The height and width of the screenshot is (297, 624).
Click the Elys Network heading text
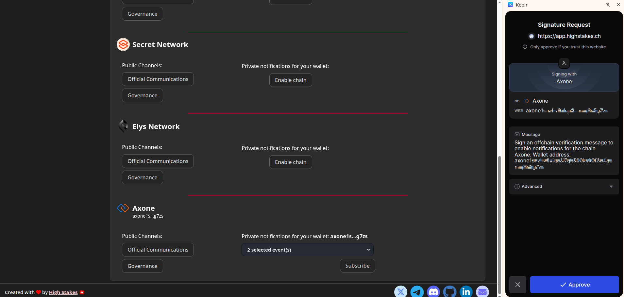(156, 126)
